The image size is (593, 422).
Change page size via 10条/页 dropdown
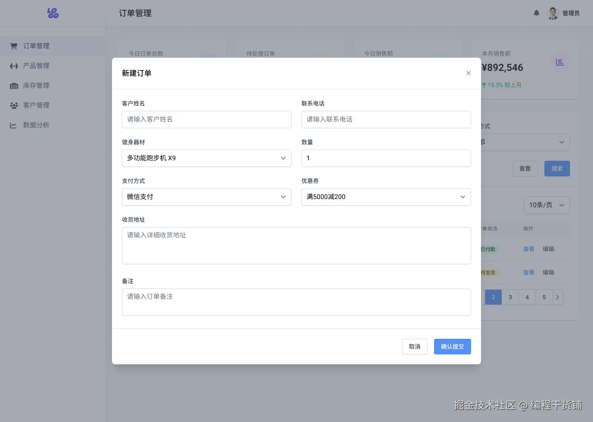pos(547,205)
